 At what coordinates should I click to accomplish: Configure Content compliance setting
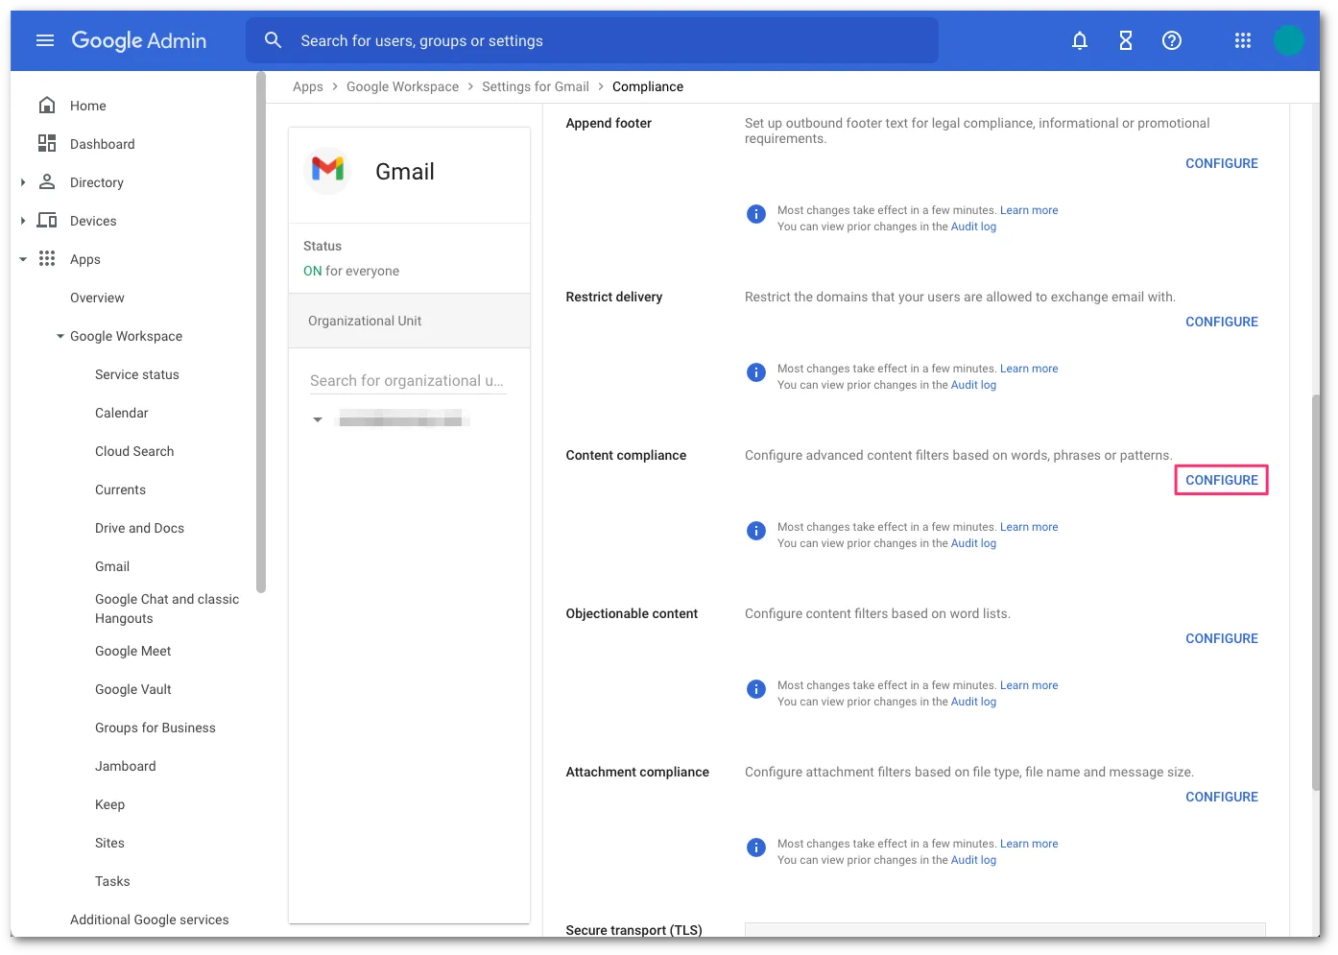point(1221,480)
